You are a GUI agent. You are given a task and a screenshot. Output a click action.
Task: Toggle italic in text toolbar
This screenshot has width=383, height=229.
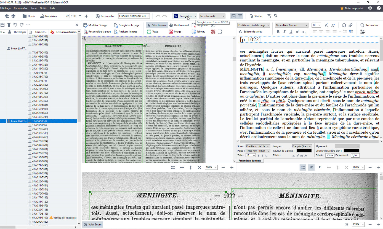284,32
